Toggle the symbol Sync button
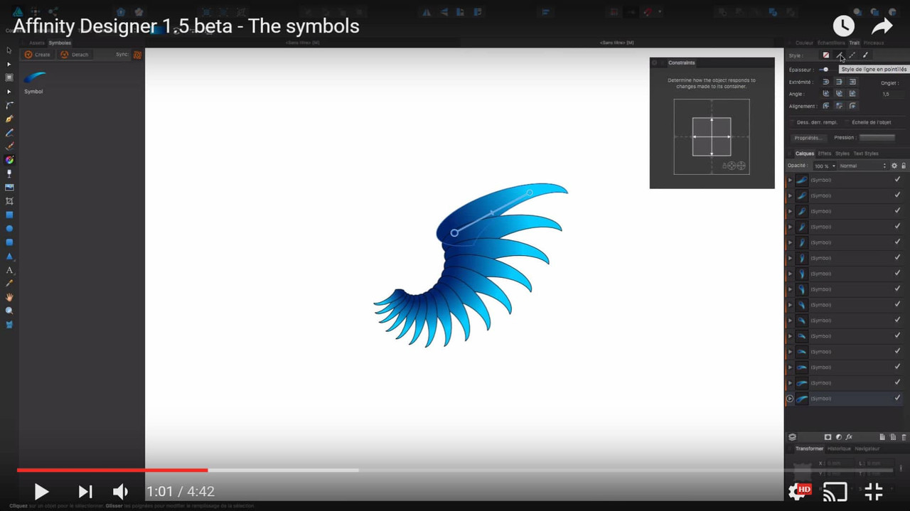 tap(137, 55)
